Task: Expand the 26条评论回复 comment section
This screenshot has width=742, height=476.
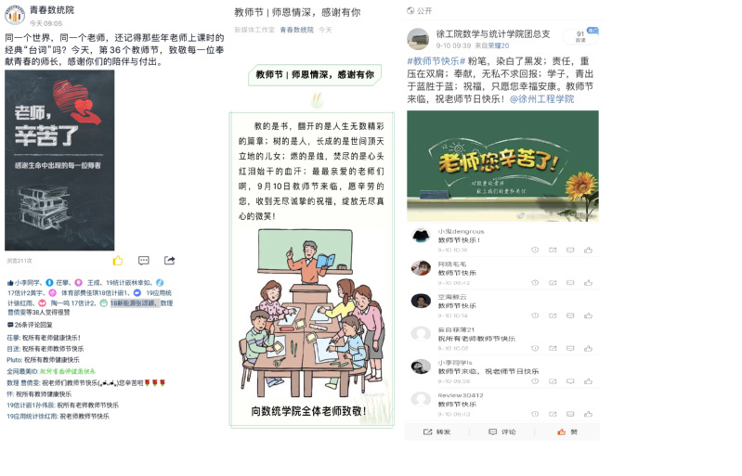Action: (x=30, y=325)
